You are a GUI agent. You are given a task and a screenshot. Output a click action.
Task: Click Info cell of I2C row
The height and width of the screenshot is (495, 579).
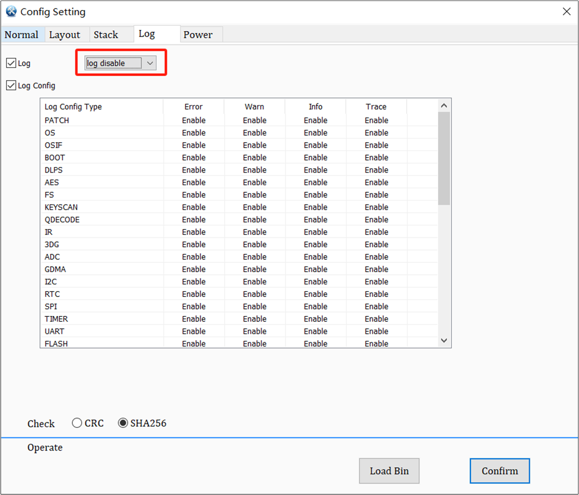316,282
